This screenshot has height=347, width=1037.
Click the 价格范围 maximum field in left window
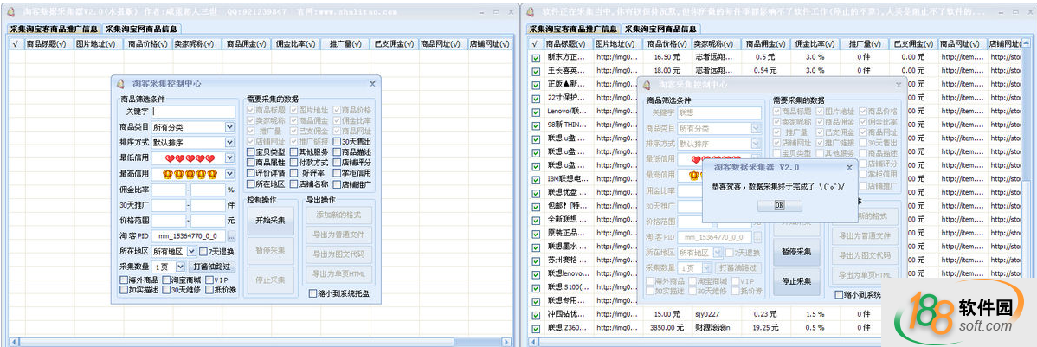[209, 220]
